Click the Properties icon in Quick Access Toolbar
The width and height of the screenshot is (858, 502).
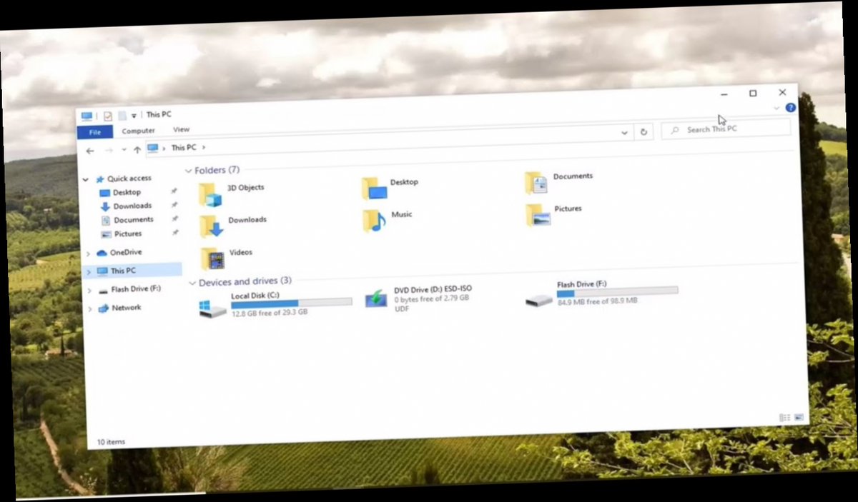coord(108,114)
